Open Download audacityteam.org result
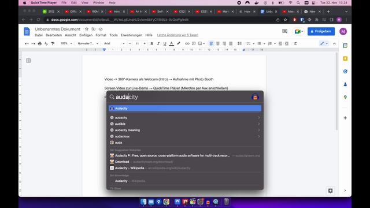Image resolution: width=370 pixels, height=208 pixels. (x=185, y=162)
